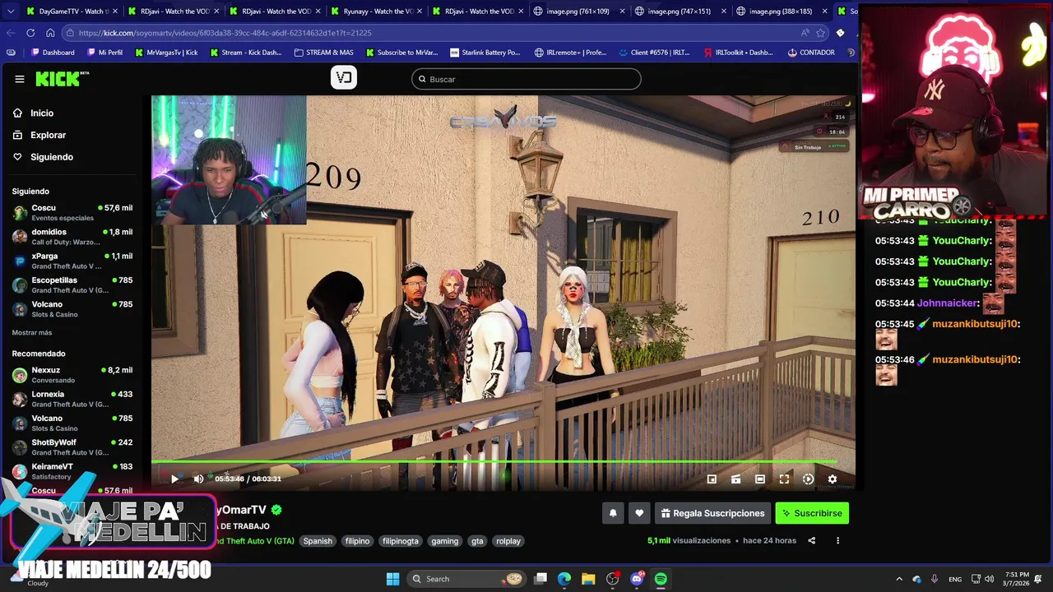Enter fullscreen video mode

pos(784,479)
